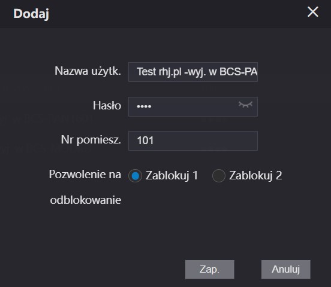331x287 pixels.
Task: Focus the Nazwa użytk. text field
Action: point(193,72)
